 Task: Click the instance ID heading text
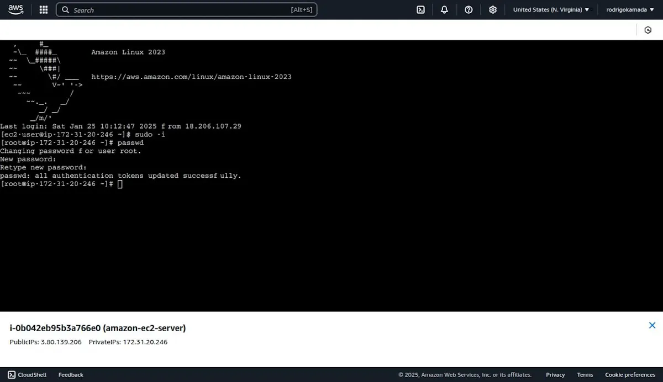coord(98,328)
